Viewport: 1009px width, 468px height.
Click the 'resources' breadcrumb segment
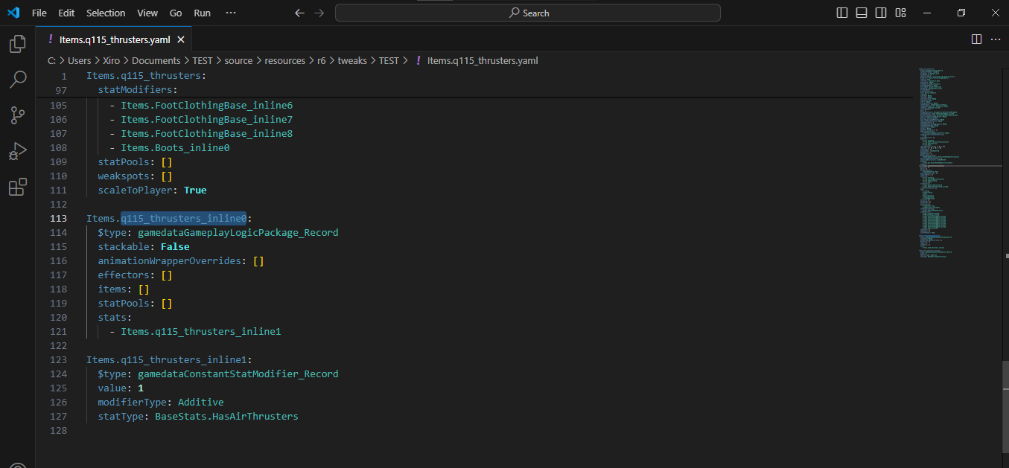point(285,61)
